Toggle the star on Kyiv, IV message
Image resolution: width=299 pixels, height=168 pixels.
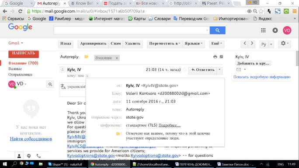pos(184,70)
